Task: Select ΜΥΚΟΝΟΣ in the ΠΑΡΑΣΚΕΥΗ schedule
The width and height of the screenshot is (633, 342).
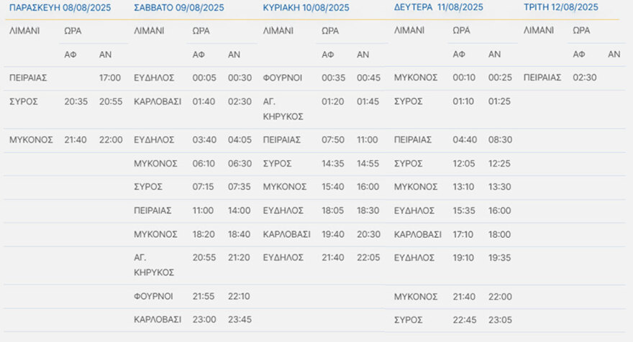Action: click(x=31, y=140)
